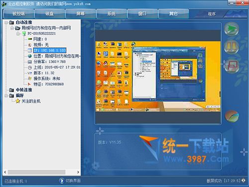Collapse the 局域网 subfolder node
The height and width of the screenshot is (187, 249).
click(x=12, y=28)
